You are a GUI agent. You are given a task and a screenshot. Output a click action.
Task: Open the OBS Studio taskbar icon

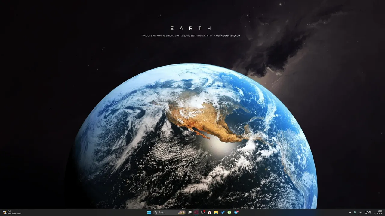coord(203,212)
